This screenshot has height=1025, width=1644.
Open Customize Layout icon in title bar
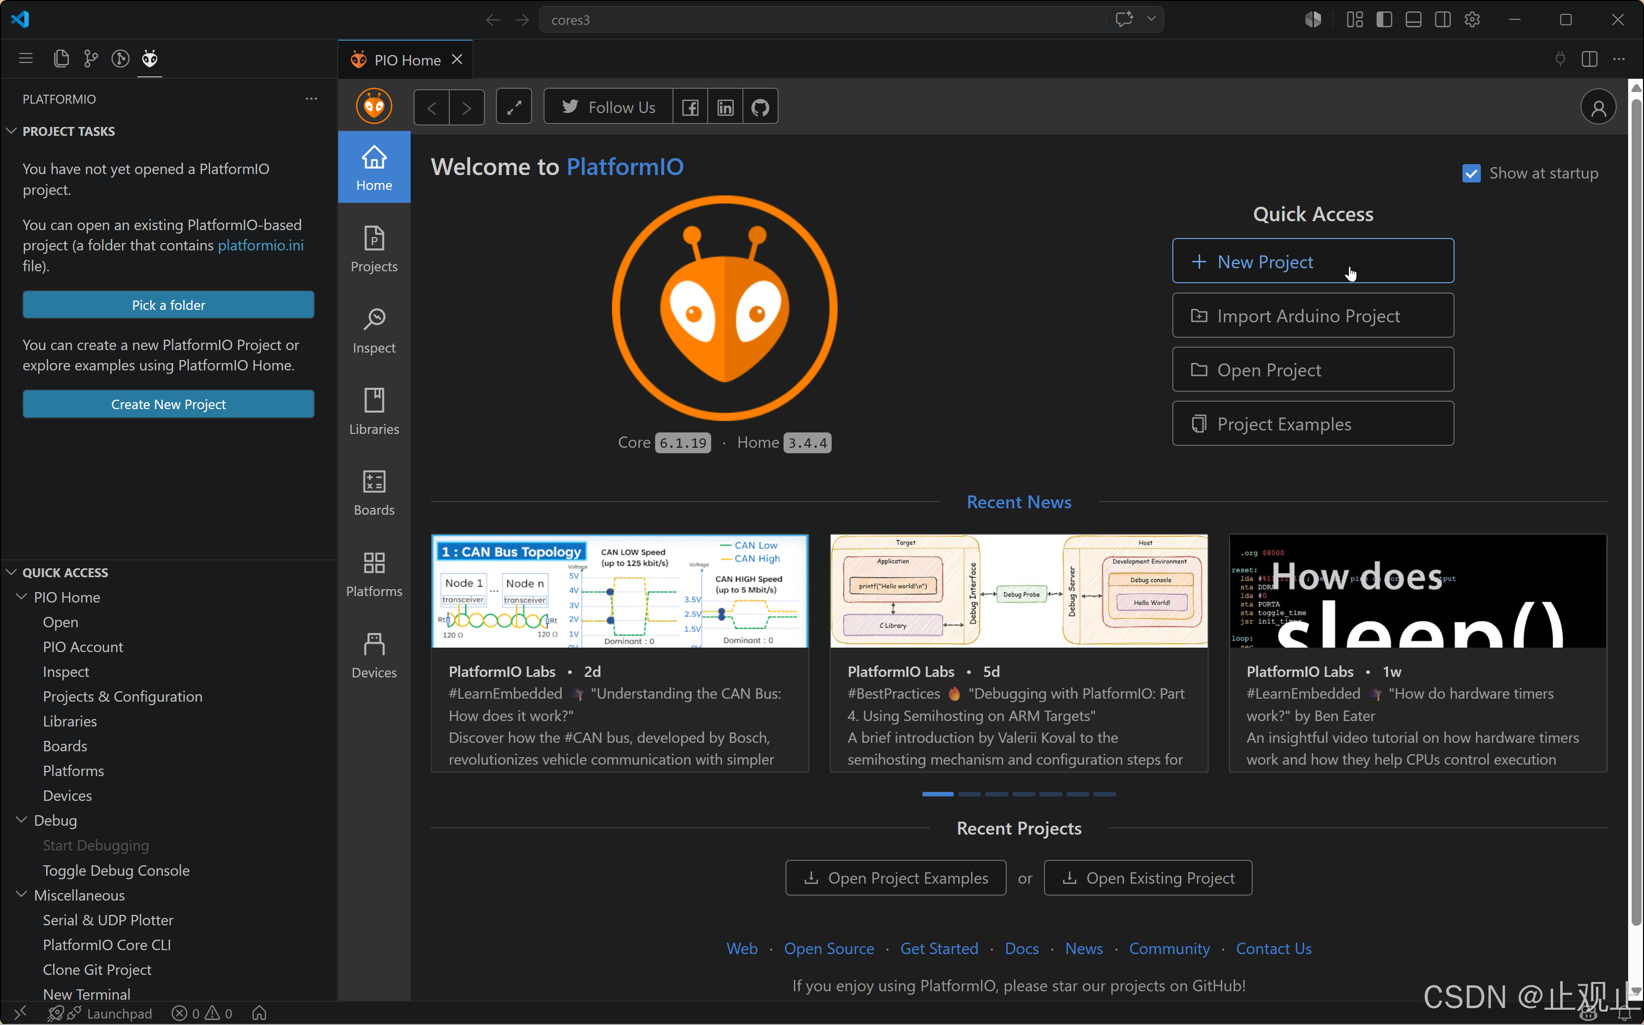pyautogui.click(x=1354, y=20)
